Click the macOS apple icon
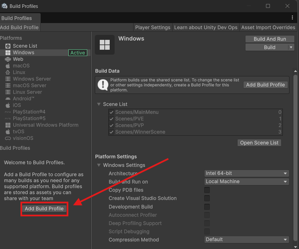 8,66
